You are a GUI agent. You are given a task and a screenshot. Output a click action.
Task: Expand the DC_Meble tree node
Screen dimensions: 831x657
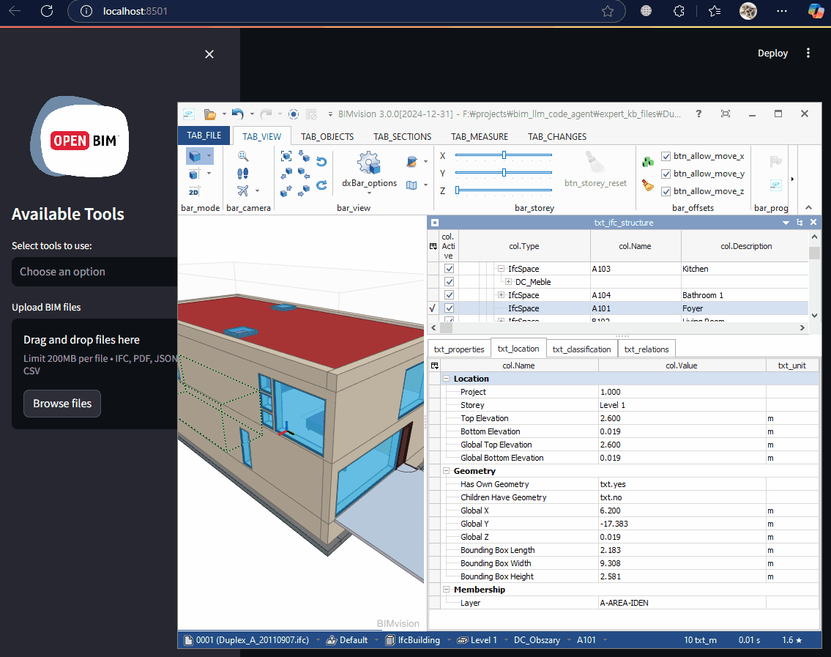point(508,282)
